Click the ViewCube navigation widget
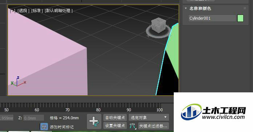 pyautogui.click(x=158, y=28)
